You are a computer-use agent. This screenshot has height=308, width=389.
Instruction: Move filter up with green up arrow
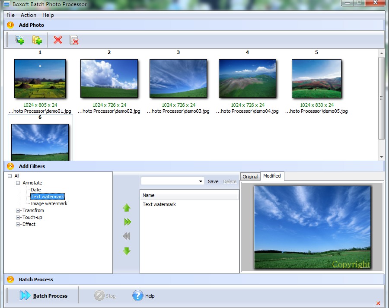(x=127, y=207)
